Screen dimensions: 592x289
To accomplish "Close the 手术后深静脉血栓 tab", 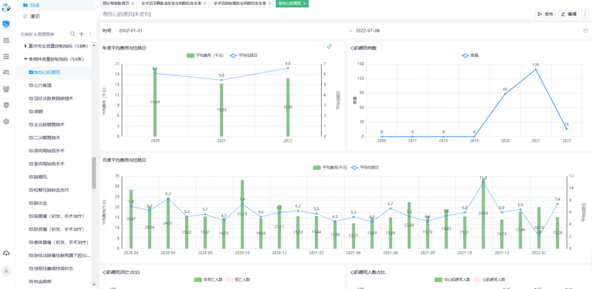I will (205, 3).
